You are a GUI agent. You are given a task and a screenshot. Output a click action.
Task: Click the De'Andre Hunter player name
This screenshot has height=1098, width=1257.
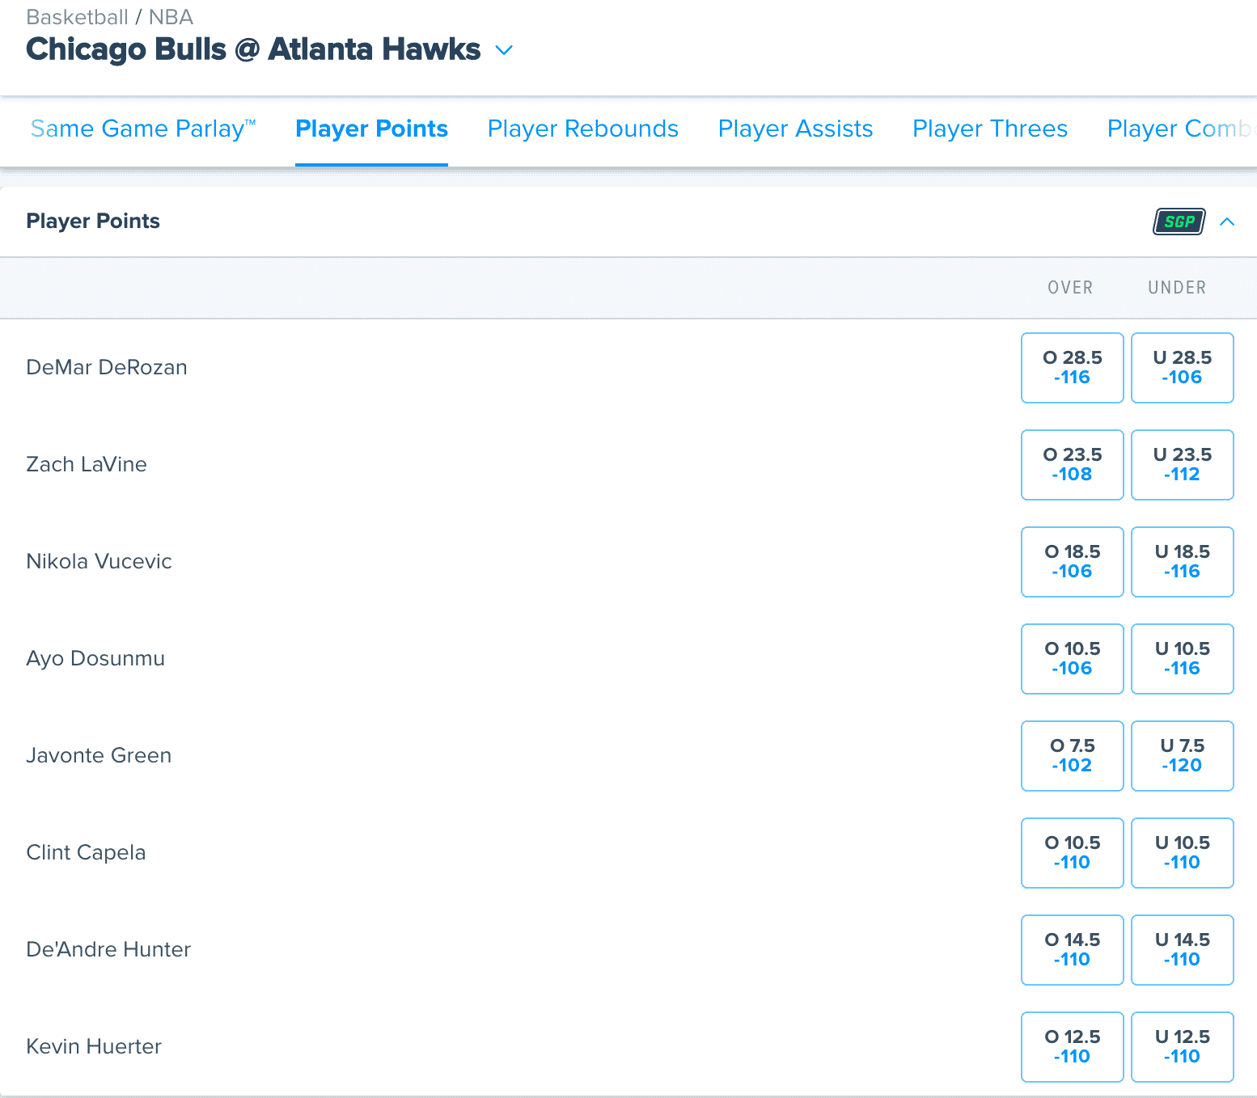(108, 949)
